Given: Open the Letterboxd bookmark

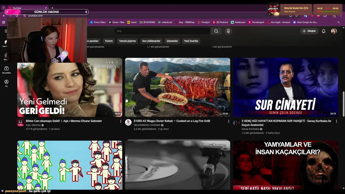Looking at the screenshot, I should [165, 22].
